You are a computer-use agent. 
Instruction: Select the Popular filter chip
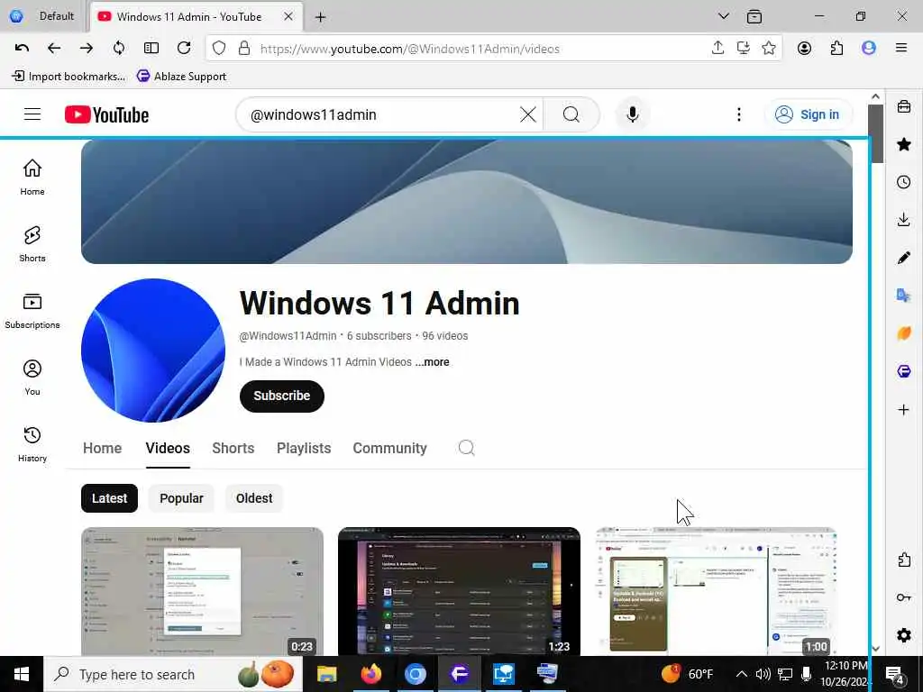181,498
